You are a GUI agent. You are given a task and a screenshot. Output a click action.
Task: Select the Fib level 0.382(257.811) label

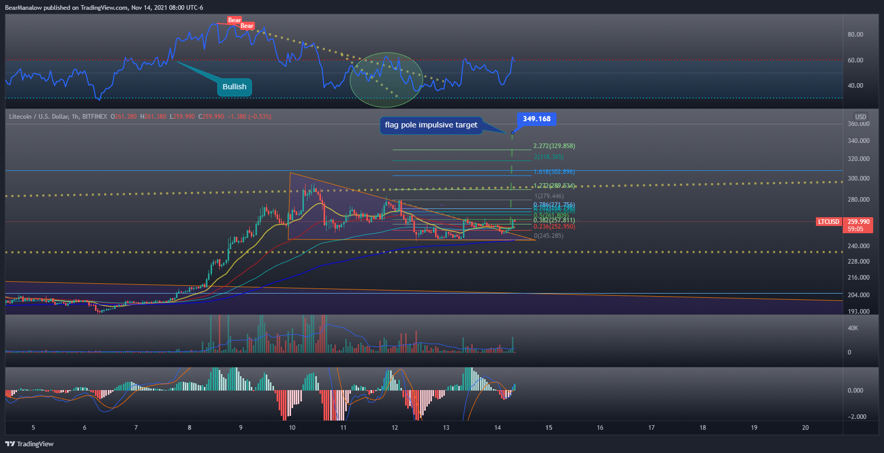[x=554, y=220]
